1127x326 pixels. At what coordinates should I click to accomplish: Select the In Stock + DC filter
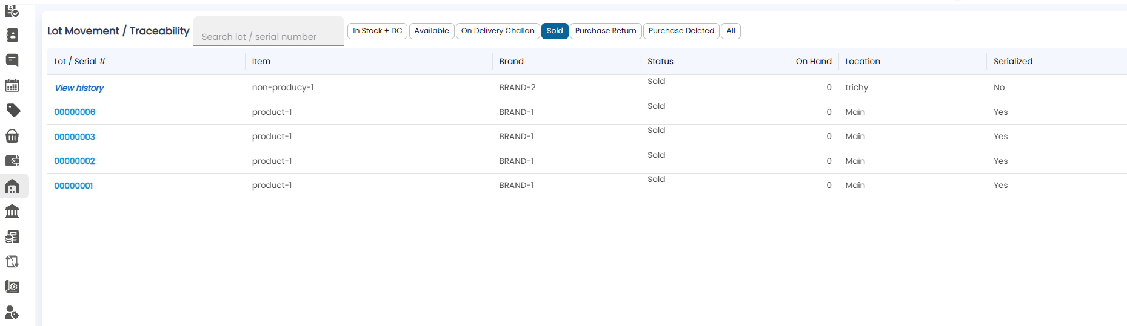[377, 31]
